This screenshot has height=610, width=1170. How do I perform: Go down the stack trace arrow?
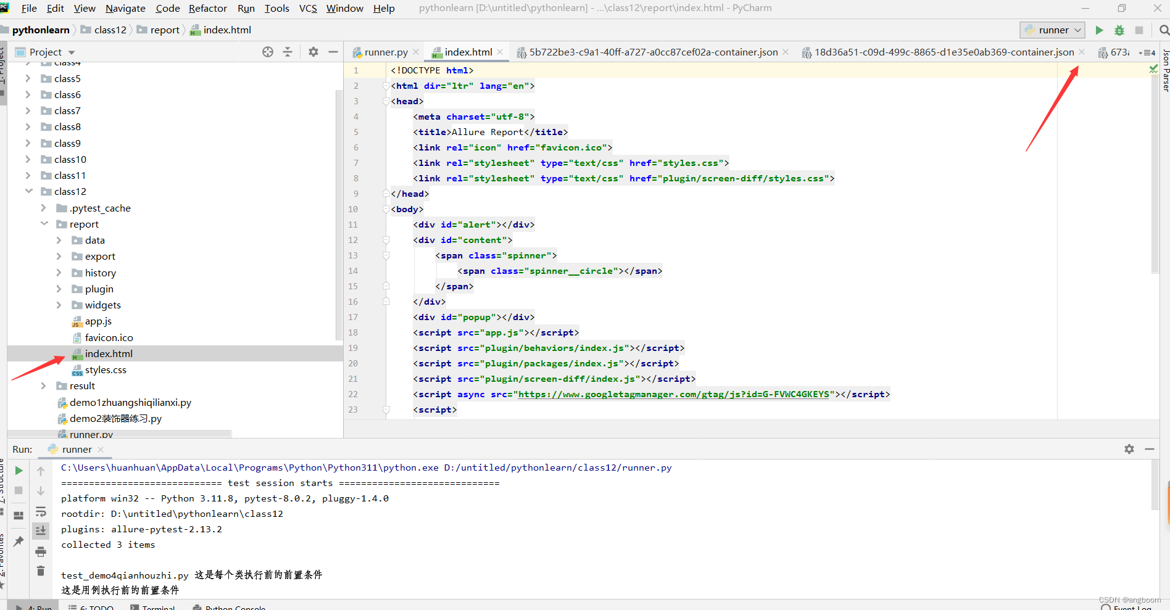click(x=41, y=490)
